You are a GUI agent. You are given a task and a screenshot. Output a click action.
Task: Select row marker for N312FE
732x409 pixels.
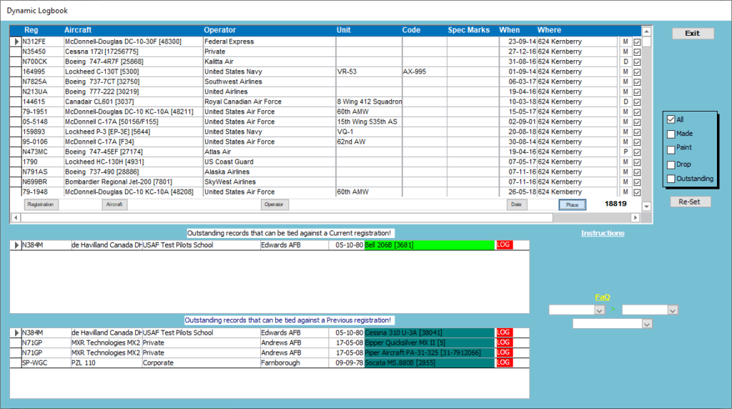tap(16, 41)
